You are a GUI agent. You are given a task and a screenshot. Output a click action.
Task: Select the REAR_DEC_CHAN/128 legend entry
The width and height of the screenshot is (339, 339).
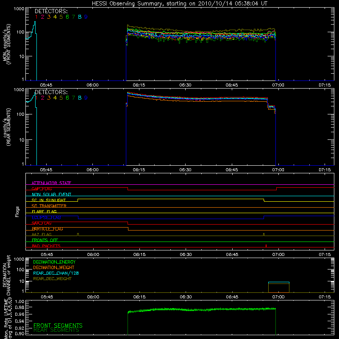56,273
